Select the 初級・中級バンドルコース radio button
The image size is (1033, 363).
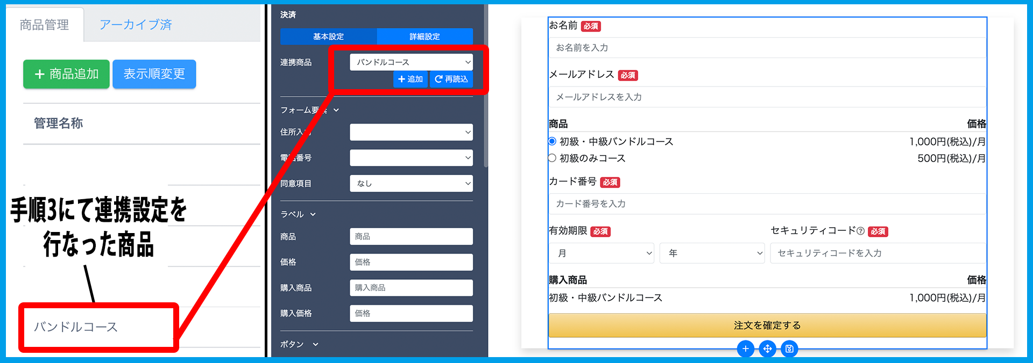[552, 141]
